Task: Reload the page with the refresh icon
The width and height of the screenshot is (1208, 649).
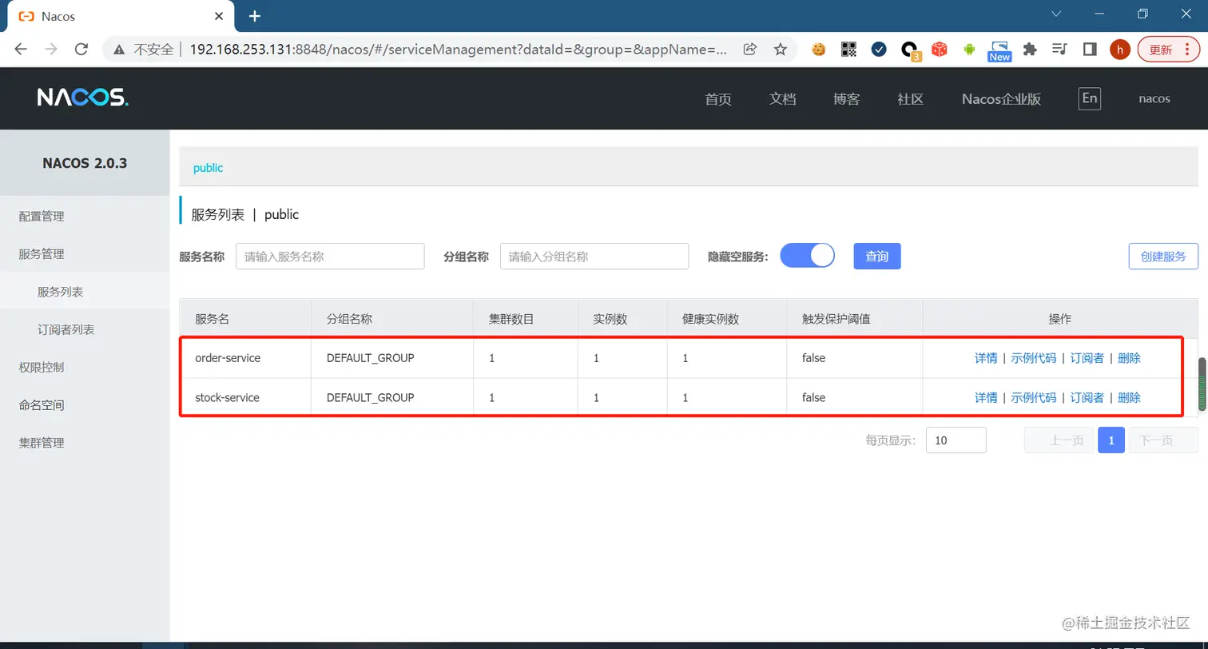Action: click(x=81, y=50)
